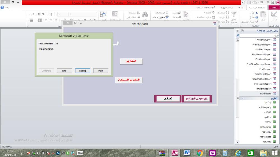Click the align right text icon

point(56,20)
